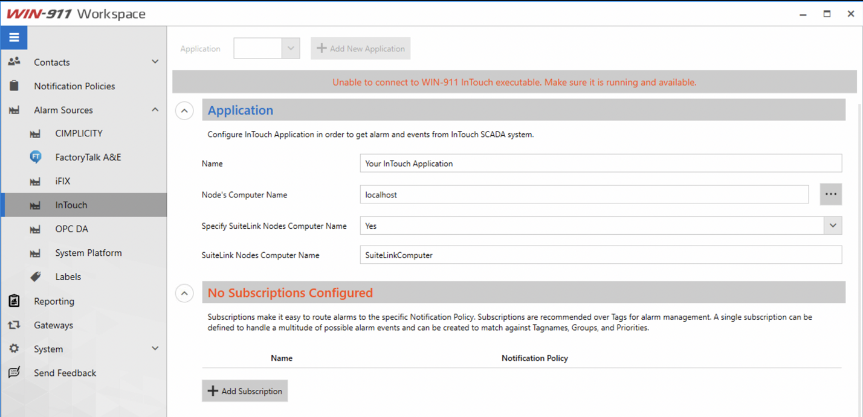Click Add Subscription button
Image resolution: width=863 pixels, height=417 pixels.
245,391
